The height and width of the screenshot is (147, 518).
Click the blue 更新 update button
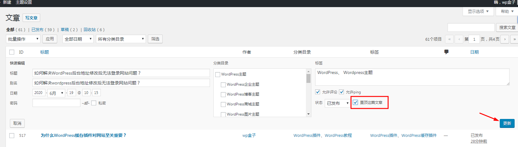(x=507, y=123)
